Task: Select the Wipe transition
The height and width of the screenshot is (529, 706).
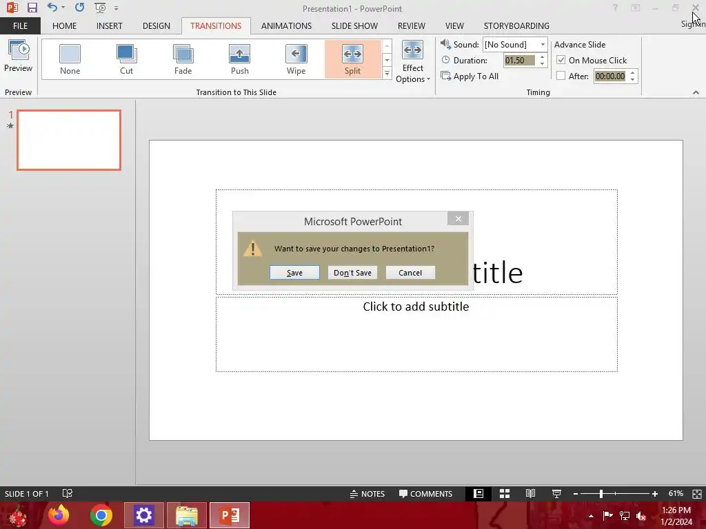Action: [296, 59]
